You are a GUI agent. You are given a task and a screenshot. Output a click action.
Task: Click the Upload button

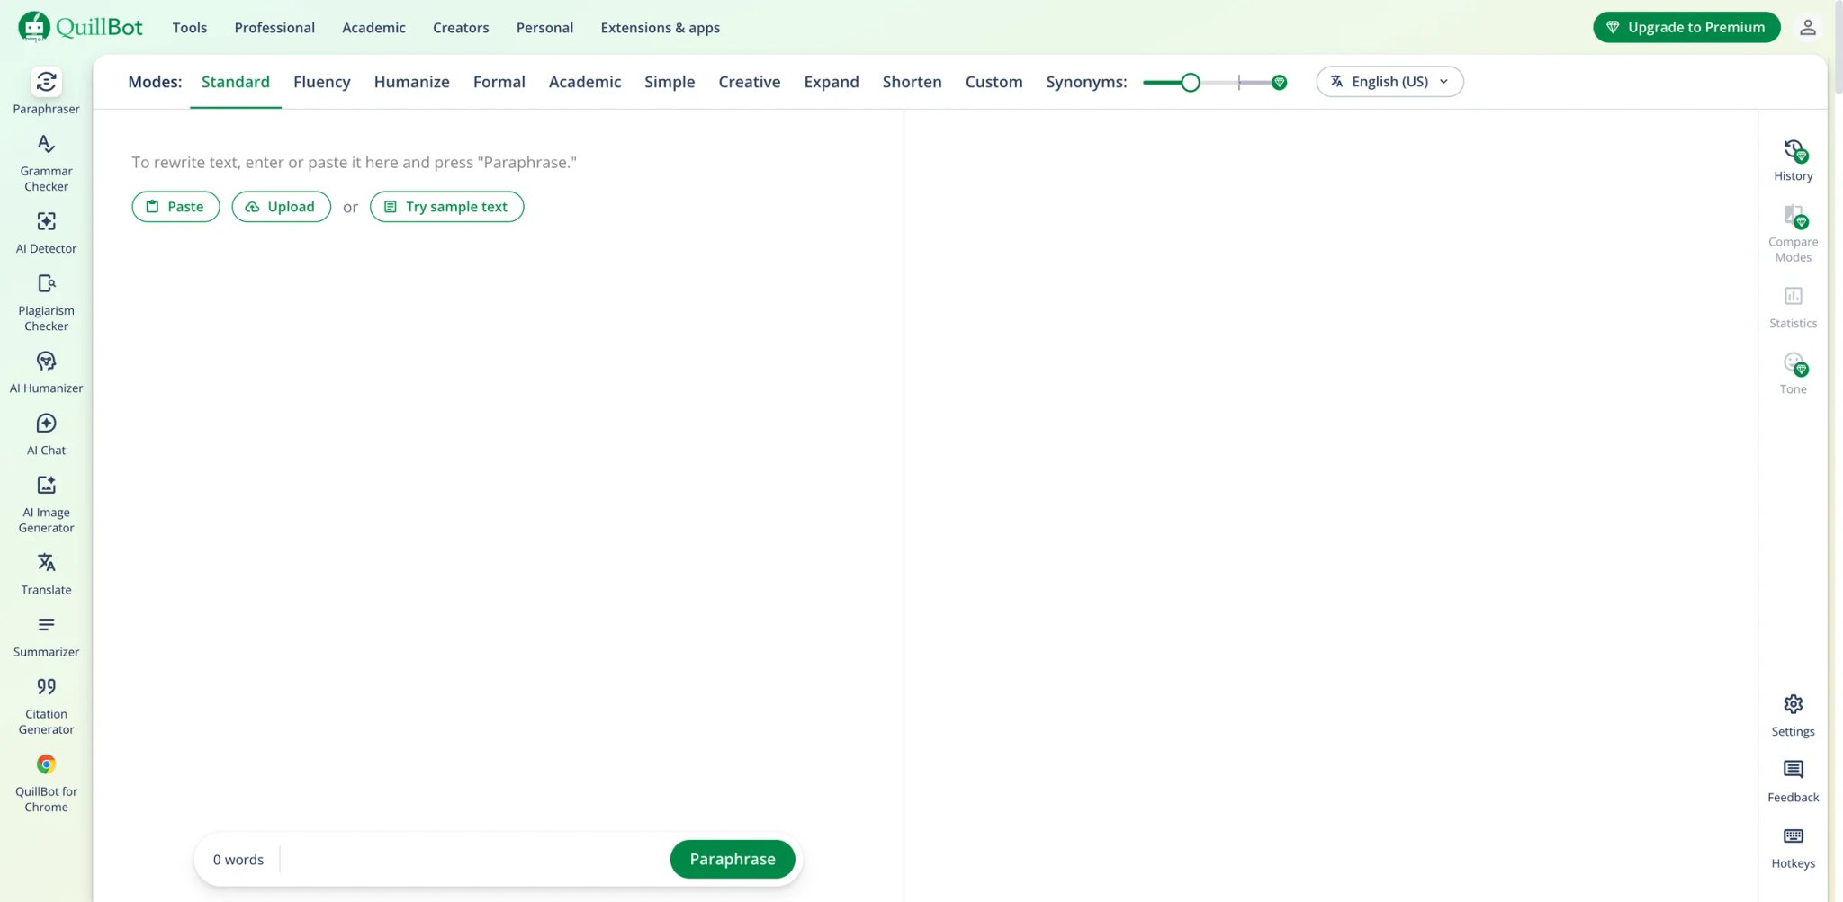pyautogui.click(x=281, y=207)
